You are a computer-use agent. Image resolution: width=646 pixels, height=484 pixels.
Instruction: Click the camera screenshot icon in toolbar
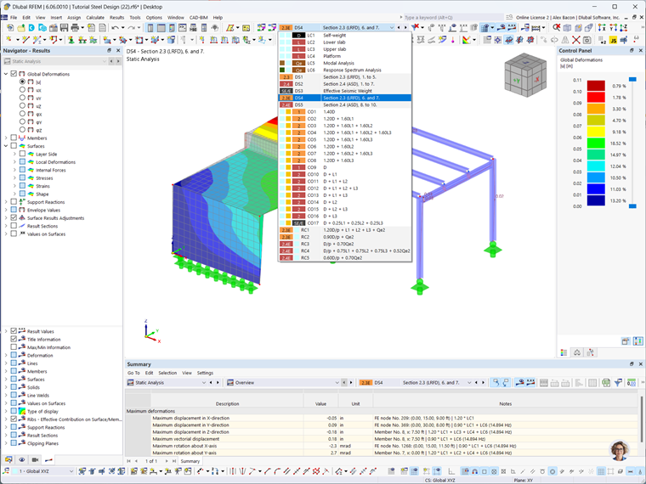[586, 40]
